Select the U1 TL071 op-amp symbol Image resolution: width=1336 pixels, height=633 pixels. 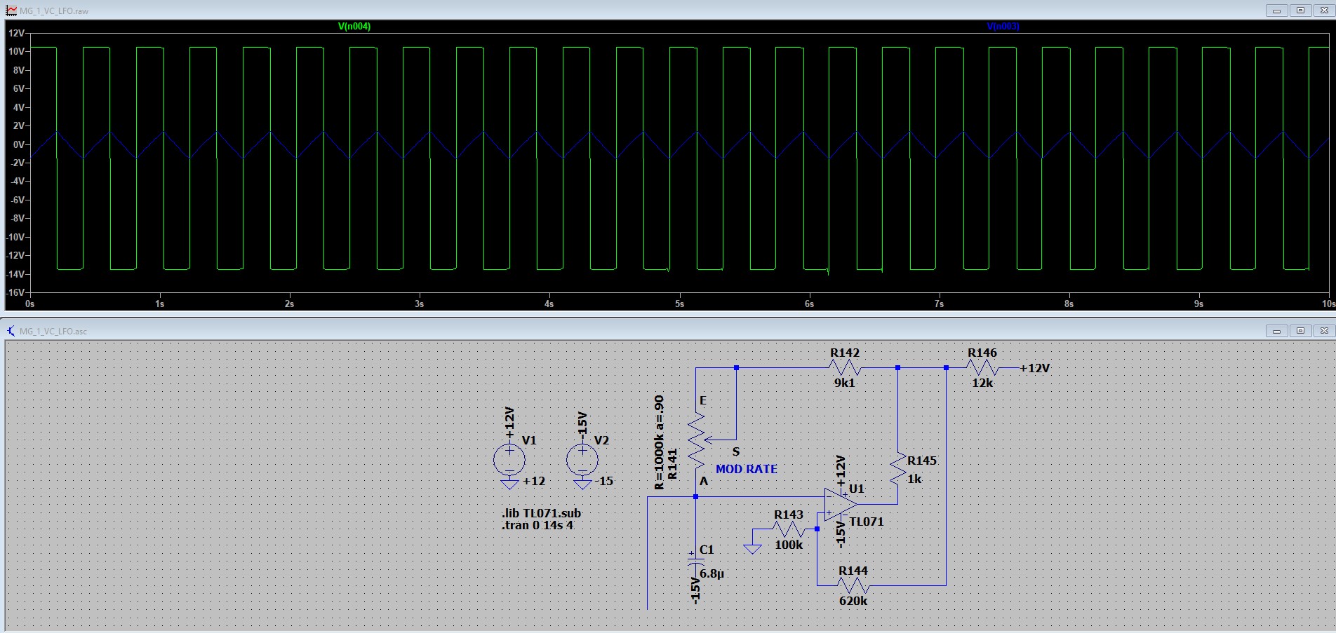(839, 505)
